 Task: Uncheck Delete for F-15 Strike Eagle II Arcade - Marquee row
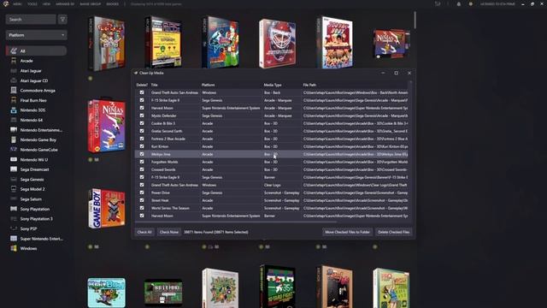point(142,100)
